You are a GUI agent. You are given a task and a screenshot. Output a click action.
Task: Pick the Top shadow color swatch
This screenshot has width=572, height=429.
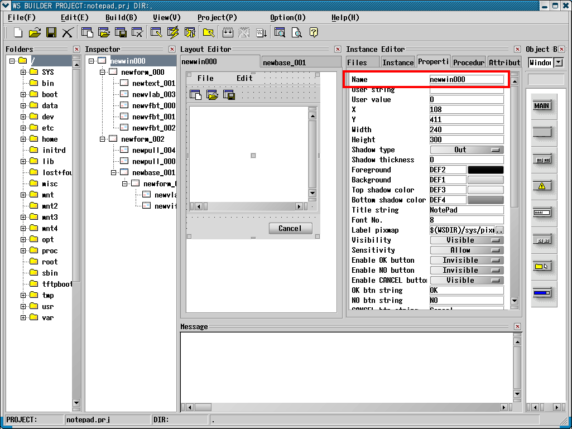click(x=486, y=190)
